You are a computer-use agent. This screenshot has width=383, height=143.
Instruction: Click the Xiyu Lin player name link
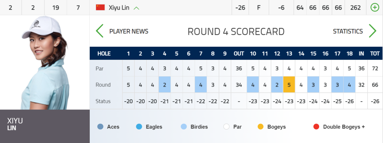point(119,8)
